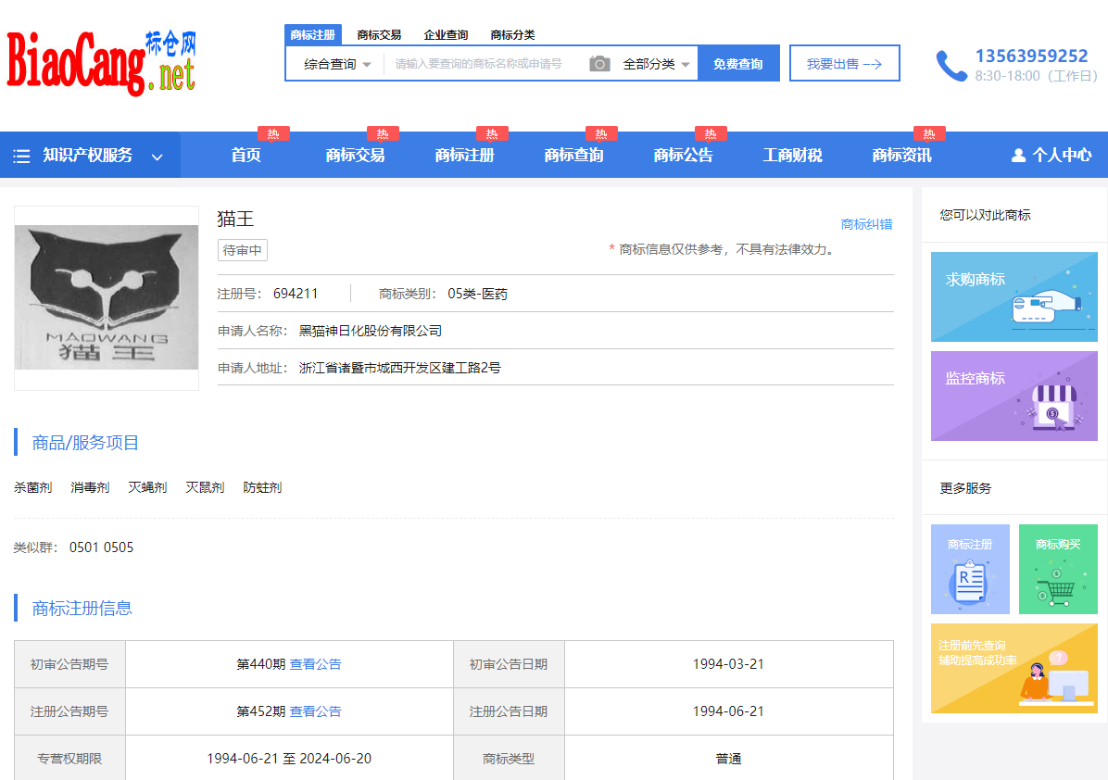This screenshot has width=1108, height=780.
Task: Click 查看公告 for 第452期
Action: click(x=315, y=711)
